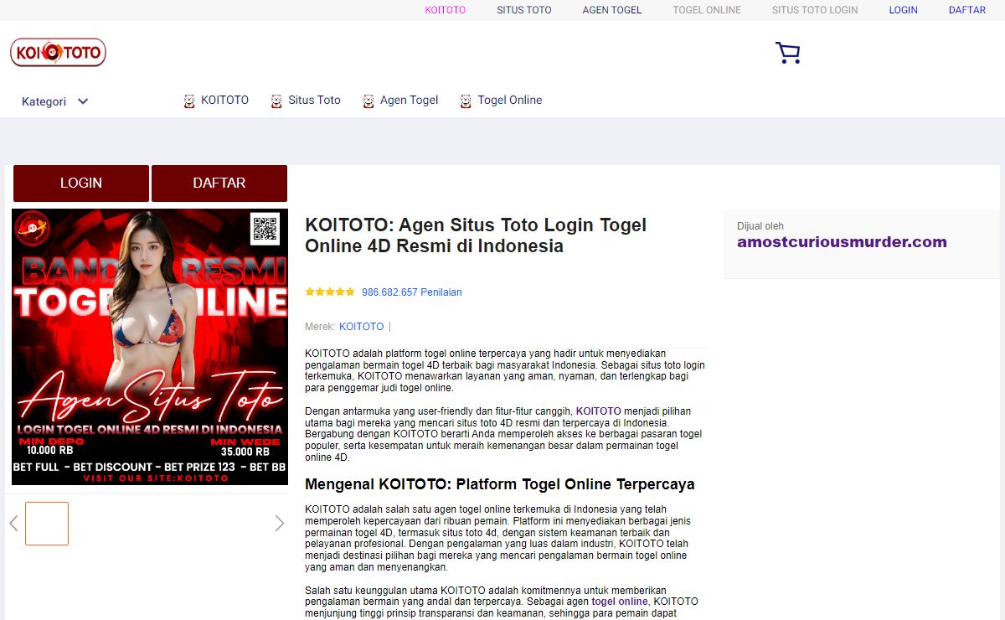Image resolution: width=1005 pixels, height=620 pixels.
Task: Click the icon beside KOITOTO nav item
Action: point(189,101)
